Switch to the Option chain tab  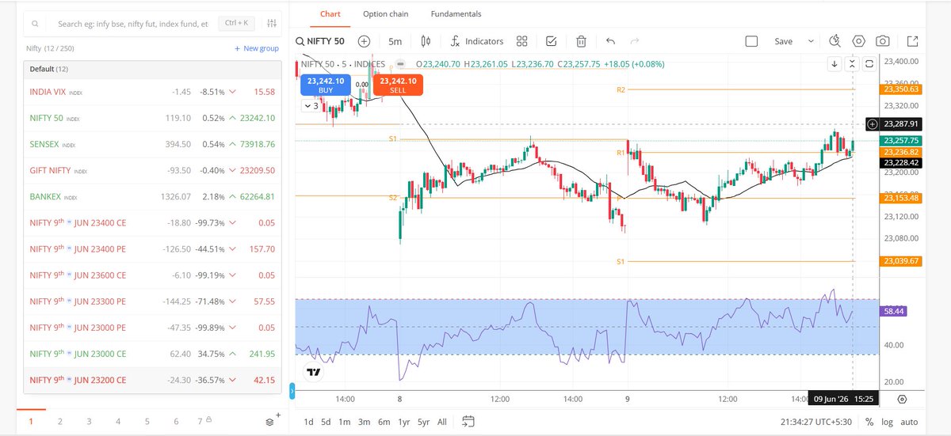(x=385, y=14)
